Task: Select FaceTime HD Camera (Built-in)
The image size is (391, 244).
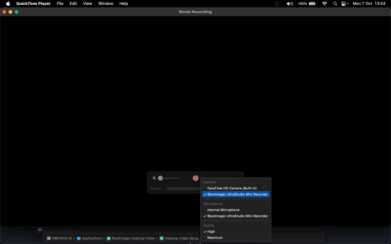Action: coord(236,188)
